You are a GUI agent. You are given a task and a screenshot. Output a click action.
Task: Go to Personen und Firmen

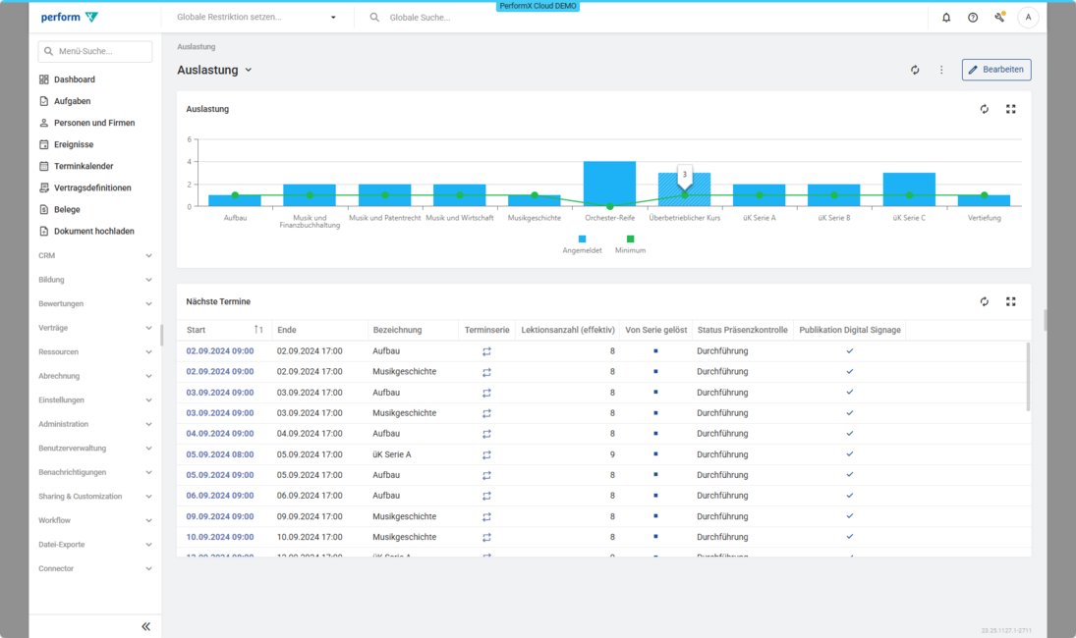pyautogui.click(x=93, y=123)
